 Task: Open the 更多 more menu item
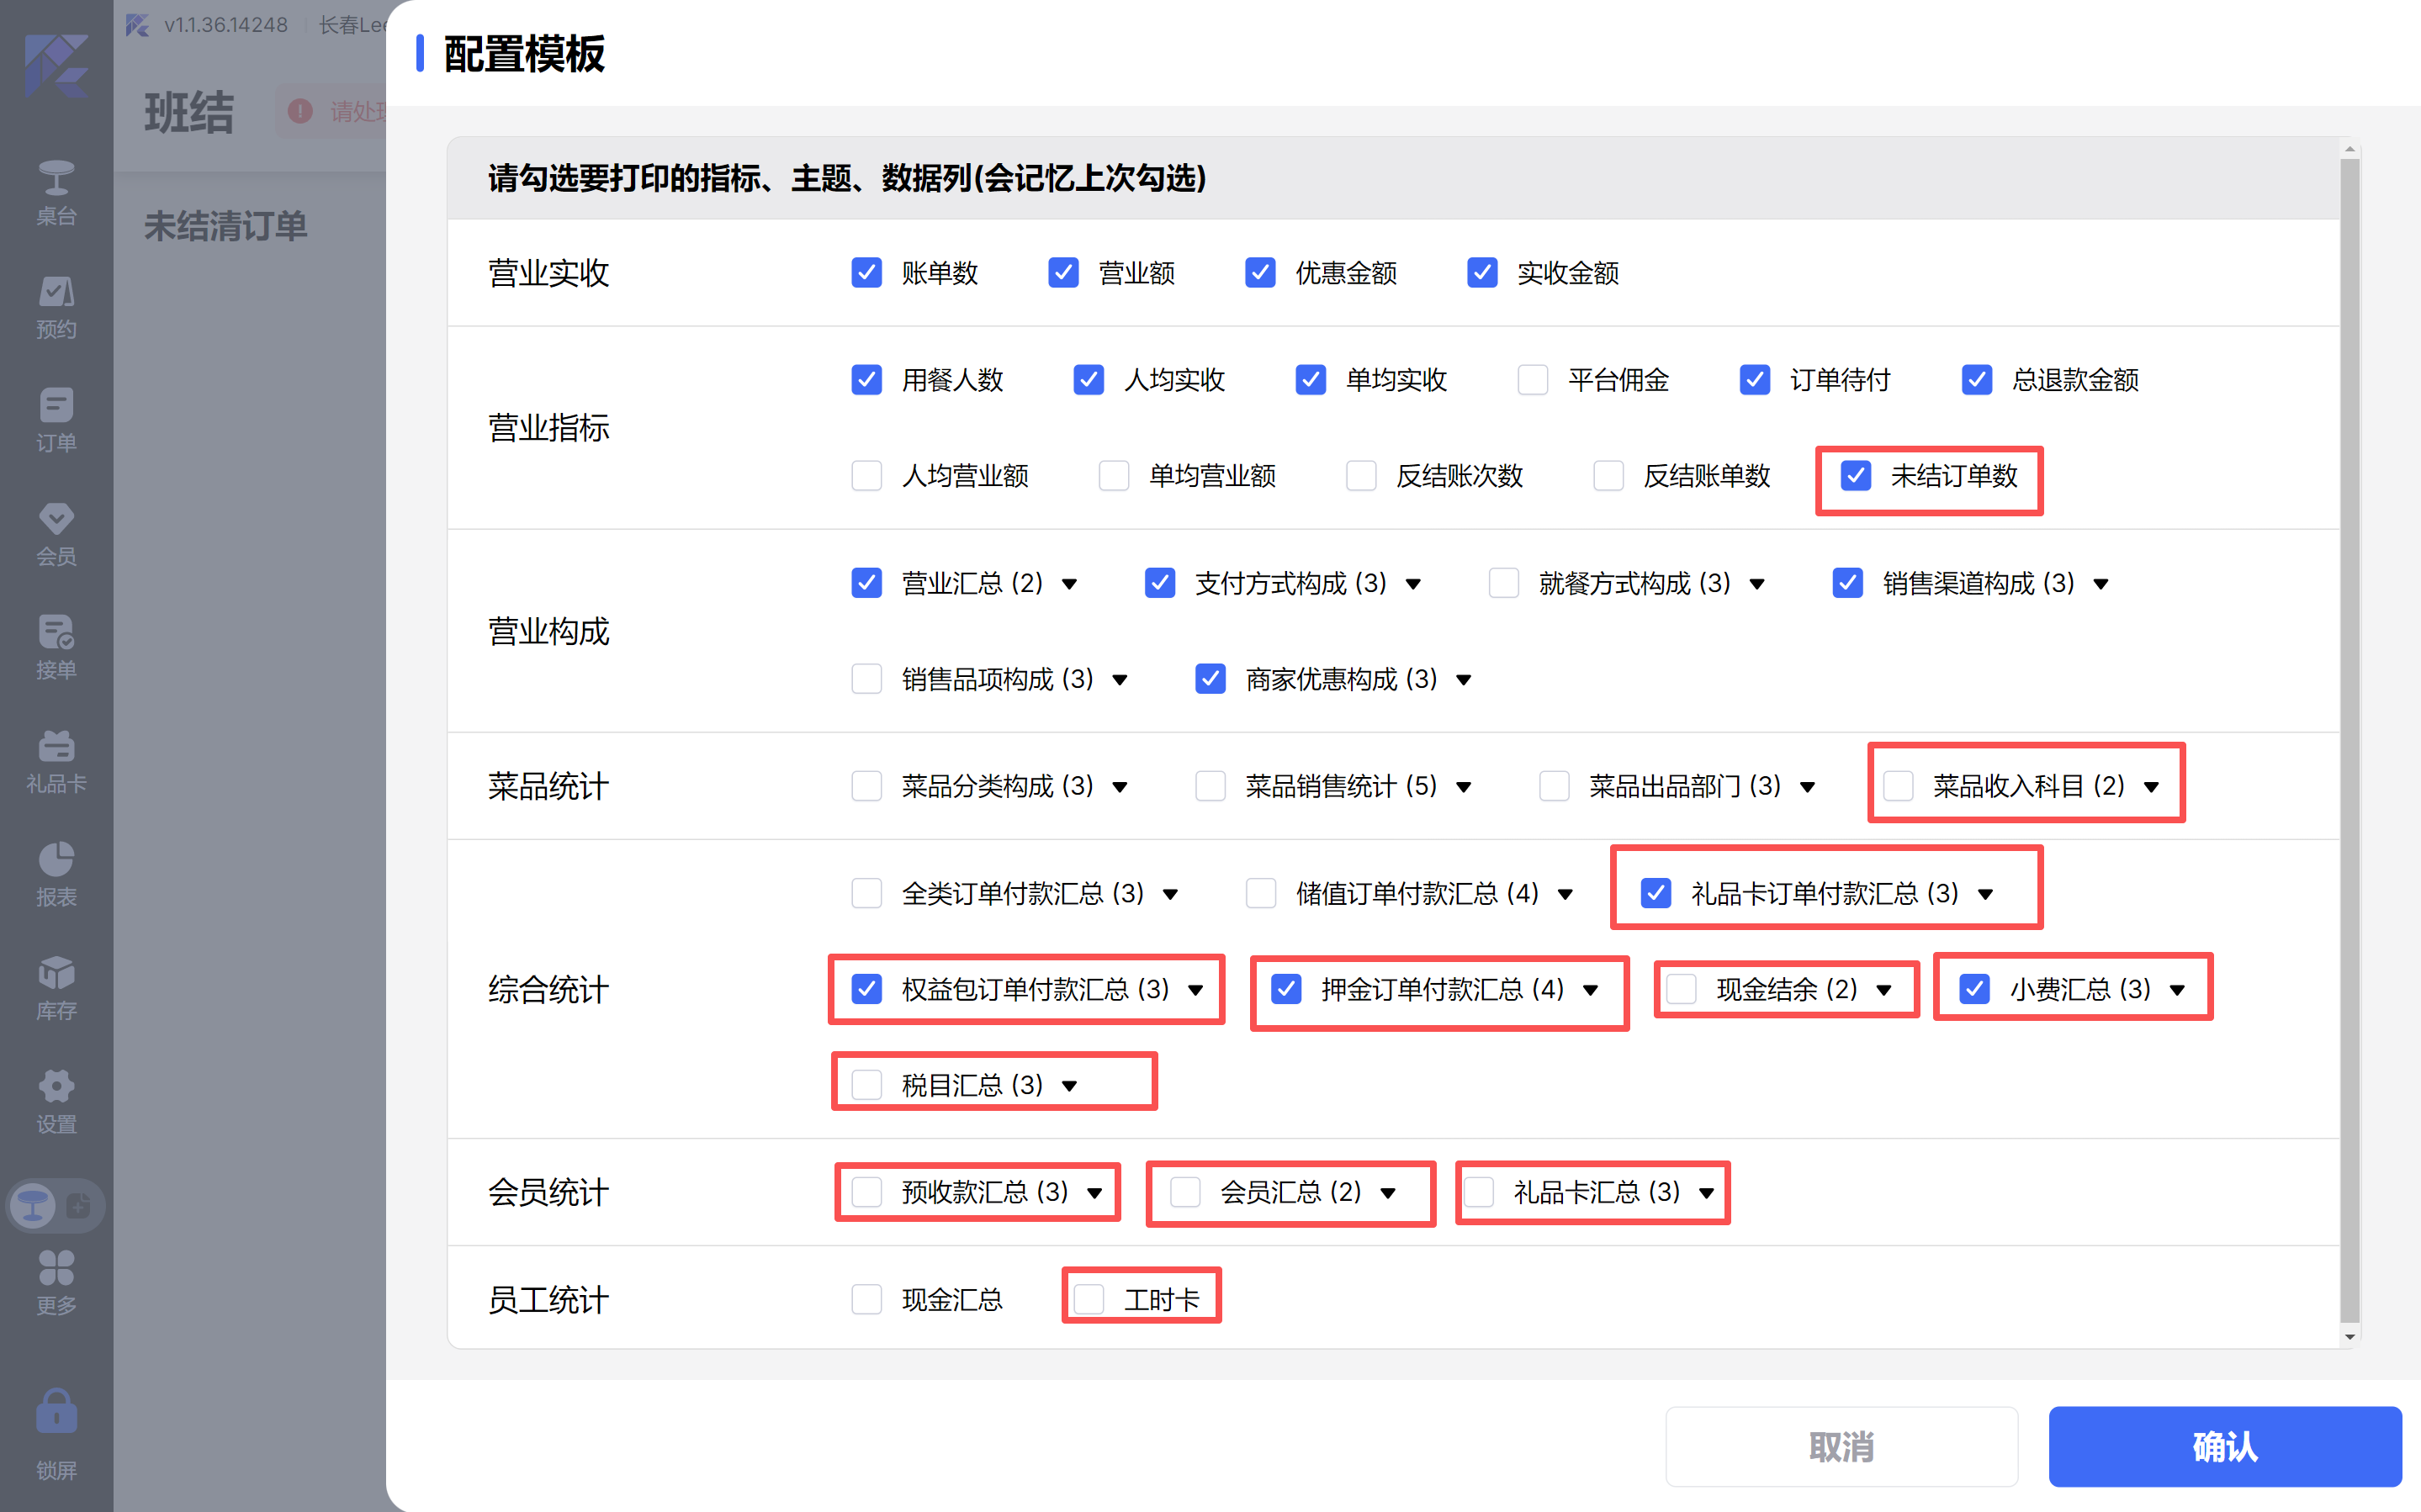click(56, 1281)
